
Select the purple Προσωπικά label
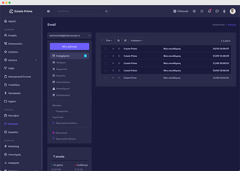pyautogui.click(x=60, y=133)
